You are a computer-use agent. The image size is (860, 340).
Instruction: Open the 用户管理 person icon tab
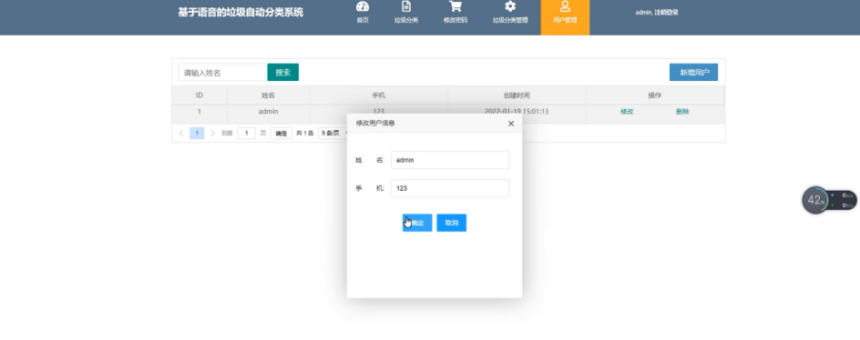point(565,17)
